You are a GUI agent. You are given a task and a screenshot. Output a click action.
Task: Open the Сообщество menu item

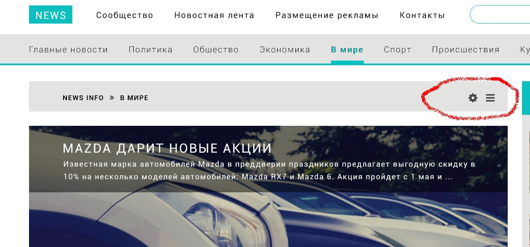[125, 15]
